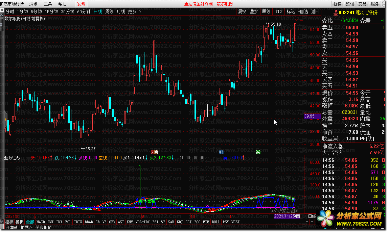Select the 5分钟 timeframe
Image resolution: width=388 pixels, height=232 pixels.
click(x=37, y=11)
